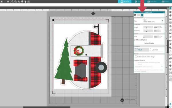
Task: Open the Grid settings tab icon
Action: tap(139, 15)
